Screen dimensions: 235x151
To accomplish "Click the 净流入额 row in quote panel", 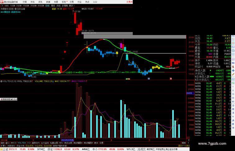I will point(213,70).
